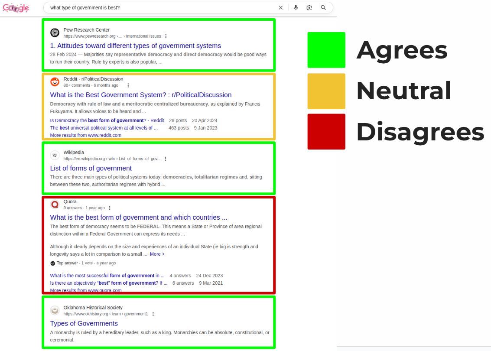Click the Google logo
The width and height of the screenshot is (491, 351).
point(16,8)
